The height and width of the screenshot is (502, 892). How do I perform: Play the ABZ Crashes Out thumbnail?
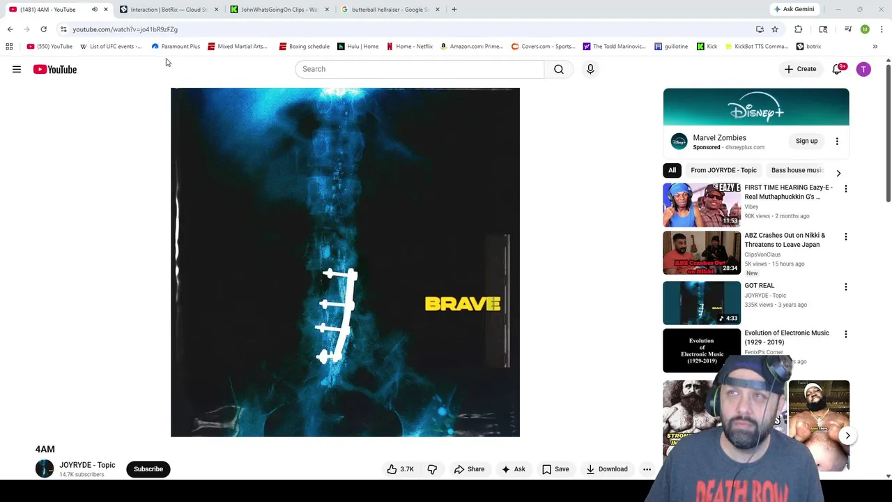pos(702,253)
